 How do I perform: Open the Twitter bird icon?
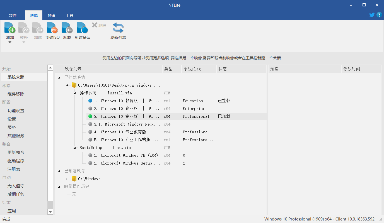pos(372,15)
